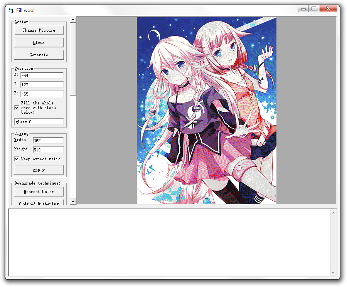Click the preview picture of two girls
The image size is (347, 287).
point(207,111)
